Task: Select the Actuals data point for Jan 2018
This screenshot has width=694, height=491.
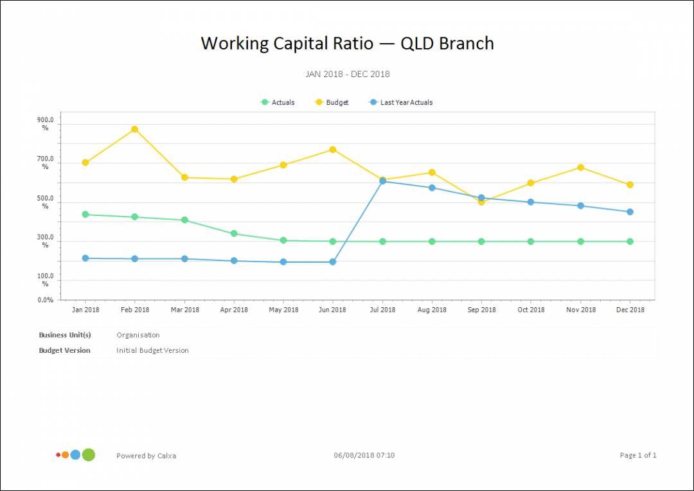Action: [x=85, y=214]
